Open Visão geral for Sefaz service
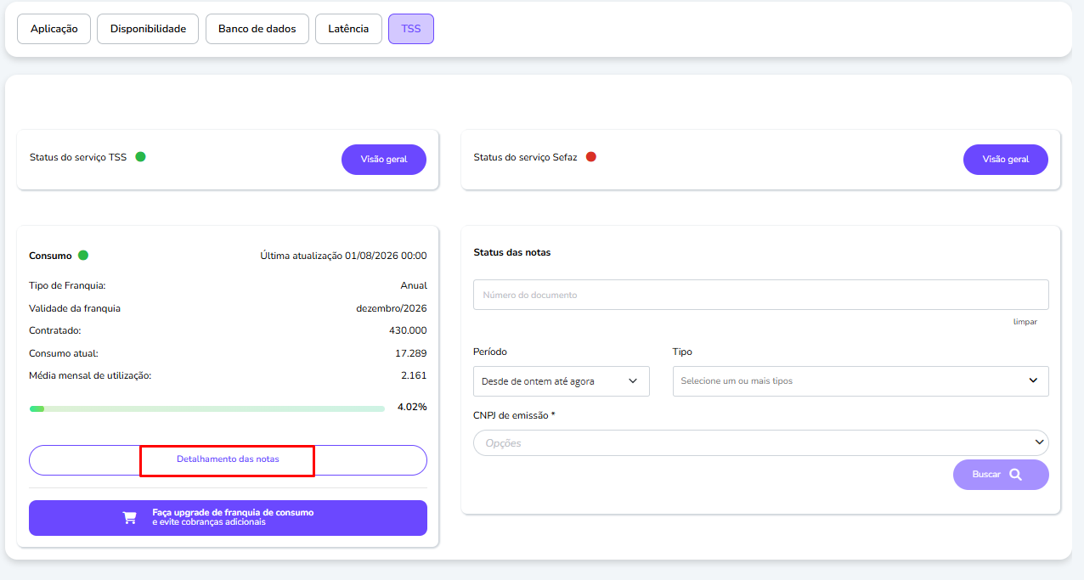This screenshot has height=580, width=1084. pyautogui.click(x=1006, y=160)
